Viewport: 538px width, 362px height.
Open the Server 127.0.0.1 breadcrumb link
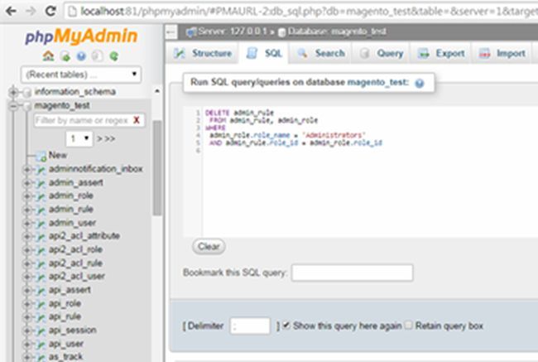pos(232,31)
